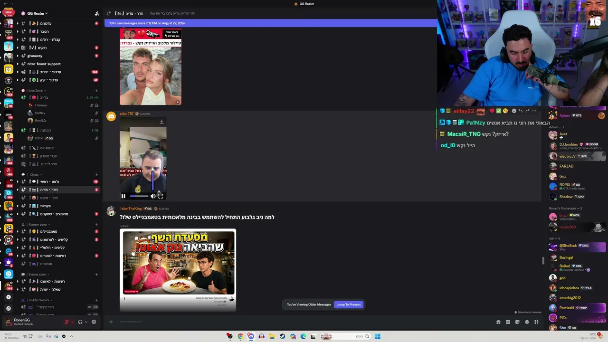The image size is (608, 342).
Task: Open User Settings gear
Action: [x=94, y=322]
